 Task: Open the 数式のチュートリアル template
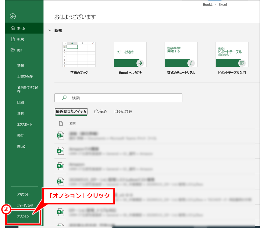tap(181, 55)
